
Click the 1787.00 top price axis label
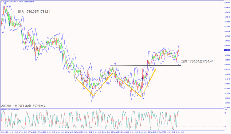(227, 3)
